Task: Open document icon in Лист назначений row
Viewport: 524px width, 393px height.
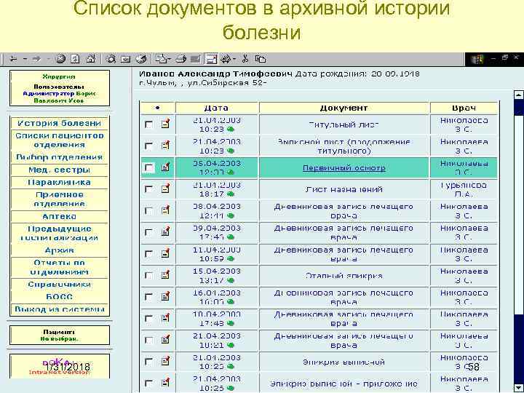Action: coord(165,188)
